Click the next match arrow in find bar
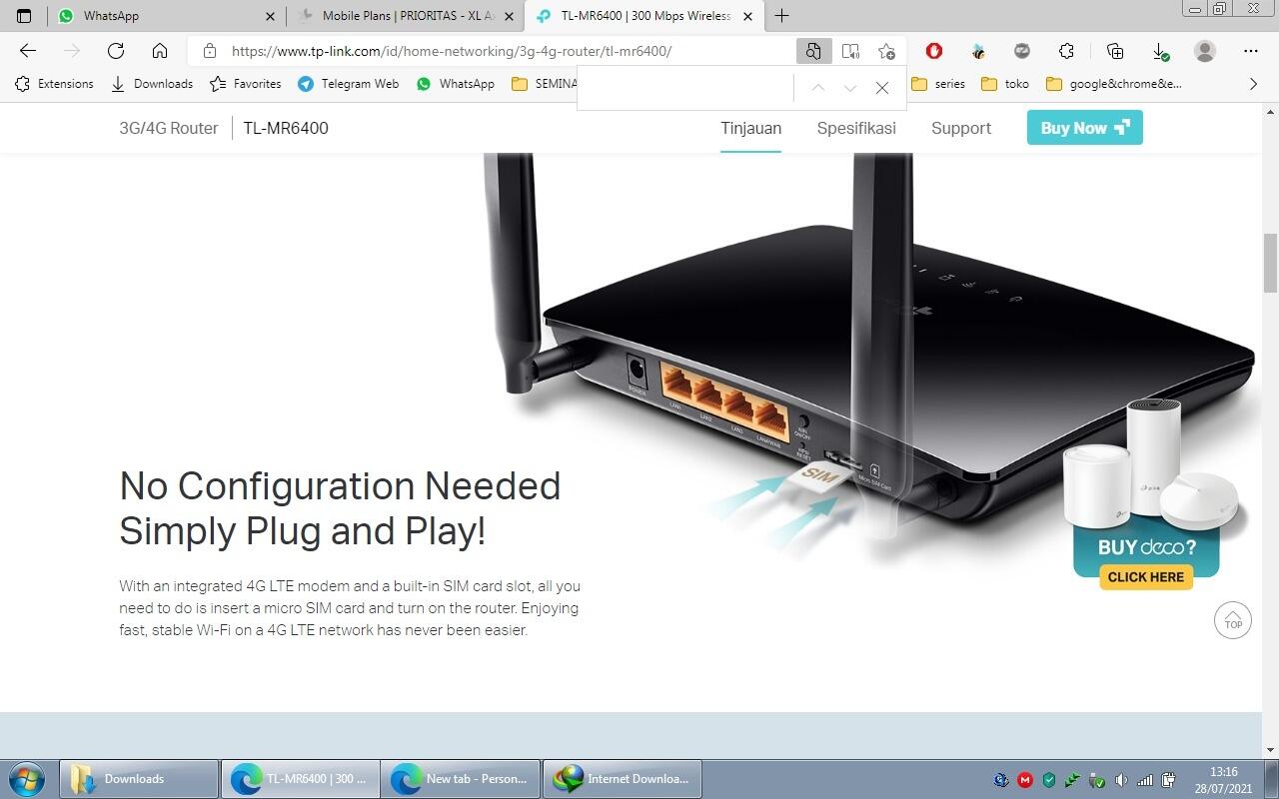1279x799 pixels. click(850, 88)
